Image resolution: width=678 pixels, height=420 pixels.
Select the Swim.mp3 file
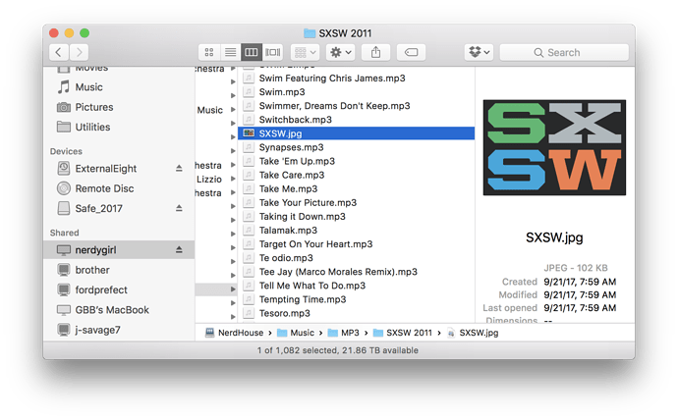tap(357, 92)
